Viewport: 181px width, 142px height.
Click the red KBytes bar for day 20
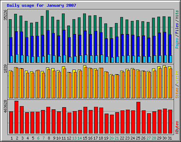[x=112, y=124]
